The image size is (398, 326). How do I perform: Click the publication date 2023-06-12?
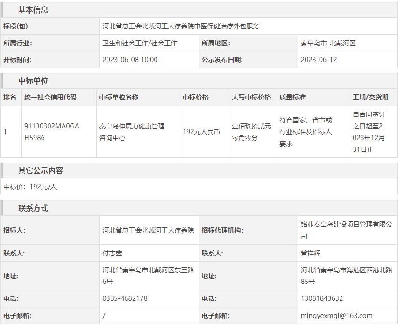(x=319, y=60)
